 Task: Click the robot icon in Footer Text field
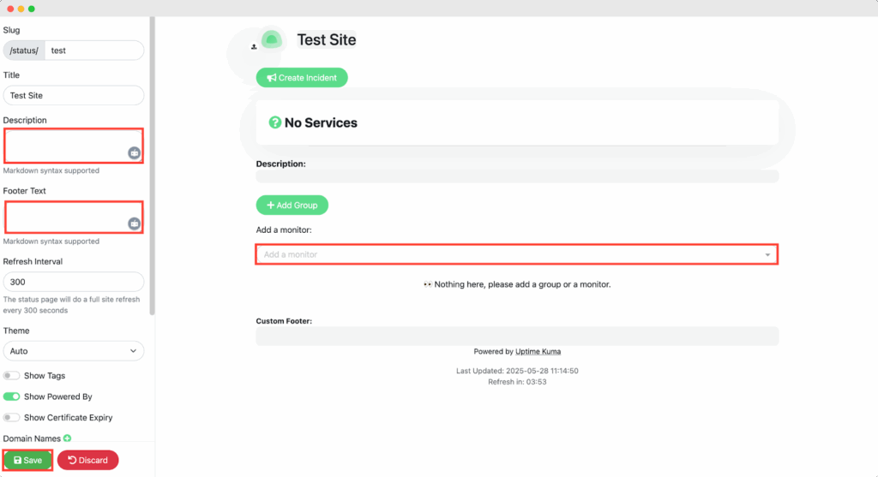click(x=135, y=224)
